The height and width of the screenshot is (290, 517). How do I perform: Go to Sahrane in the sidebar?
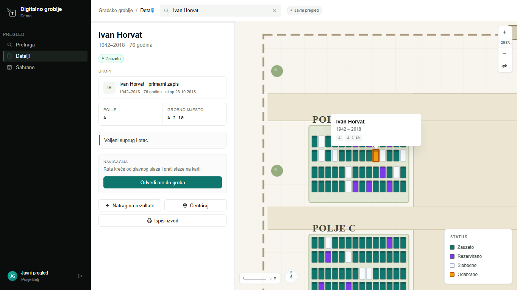coord(45,67)
